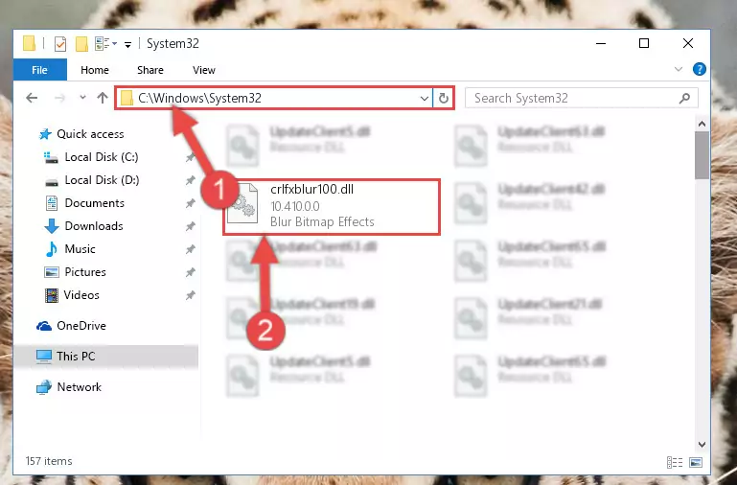Select Network in navigation pane
737x485 pixels.
click(x=69, y=387)
